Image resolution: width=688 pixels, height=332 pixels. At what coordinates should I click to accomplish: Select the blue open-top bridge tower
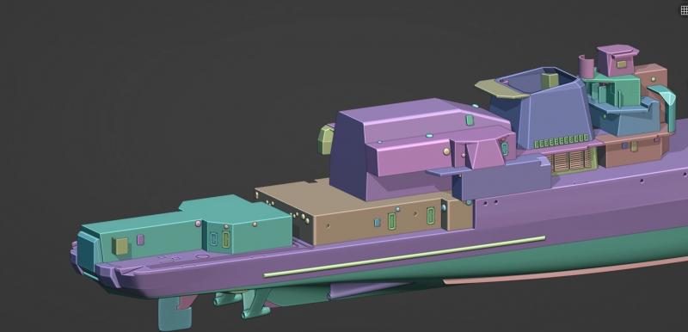(542, 108)
